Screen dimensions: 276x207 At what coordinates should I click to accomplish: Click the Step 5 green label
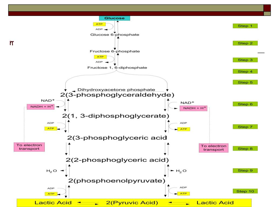pyautogui.click(x=245, y=82)
